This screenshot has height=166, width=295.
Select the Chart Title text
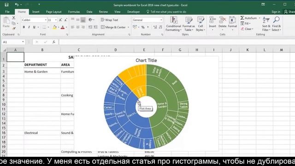point(146,60)
